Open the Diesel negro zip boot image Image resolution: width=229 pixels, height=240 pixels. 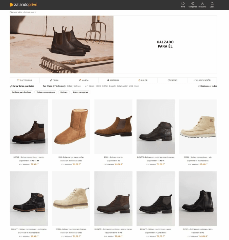198,199
